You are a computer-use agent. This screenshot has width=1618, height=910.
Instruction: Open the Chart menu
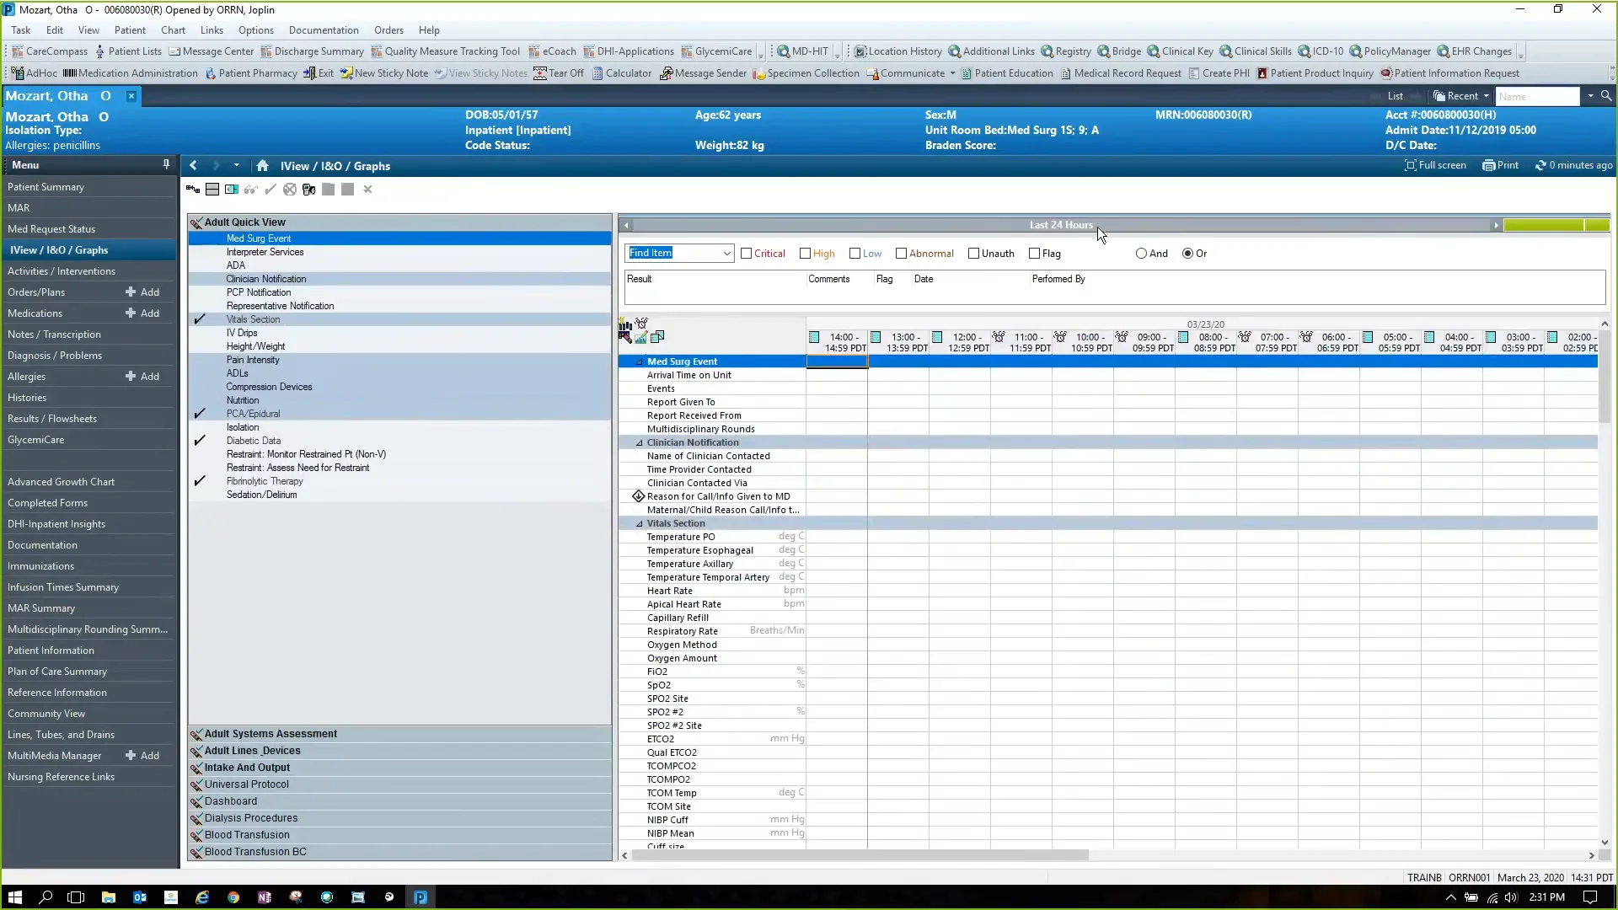coord(173,29)
